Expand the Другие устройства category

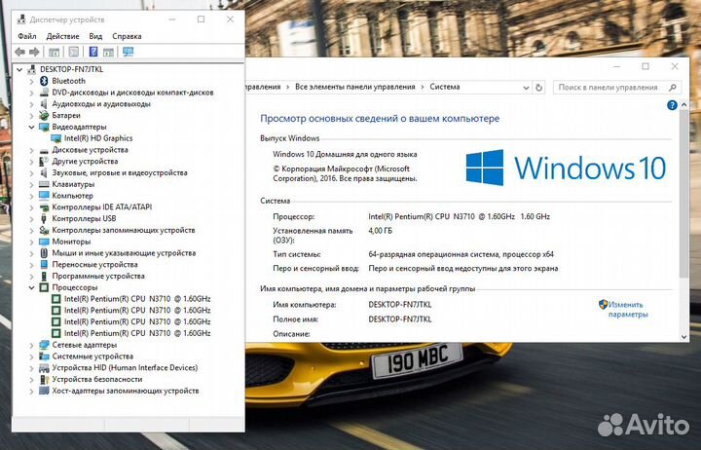pos(31,162)
